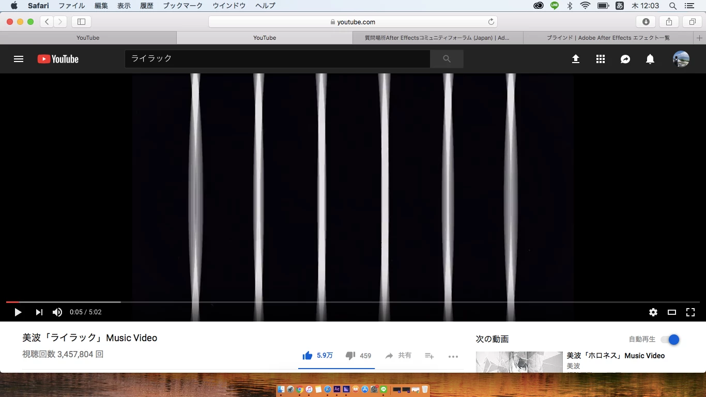Open the account avatar menu
The height and width of the screenshot is (397, 706).
pyautogui.click(x=681, y=59)
